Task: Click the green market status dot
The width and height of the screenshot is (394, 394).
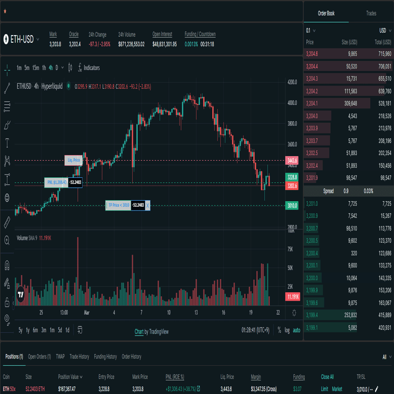Action: click(x=68, y=86)
